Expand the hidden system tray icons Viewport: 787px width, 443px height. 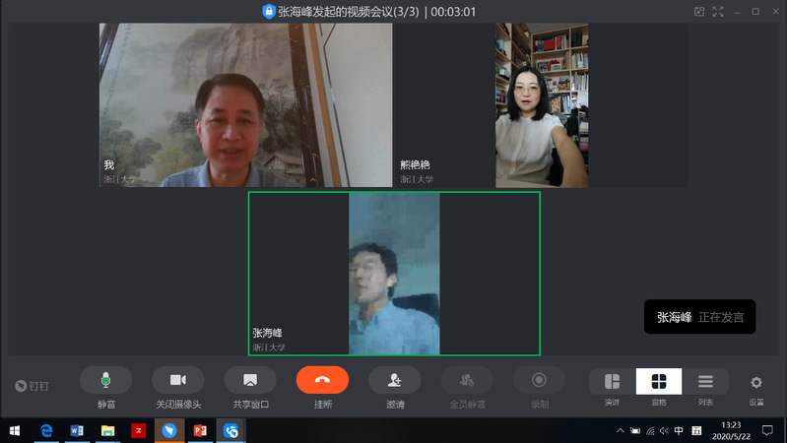pyautogui.click(x=620, y=431)
